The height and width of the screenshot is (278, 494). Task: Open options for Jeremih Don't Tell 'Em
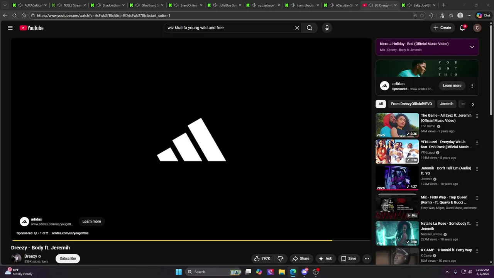[477, 169]
